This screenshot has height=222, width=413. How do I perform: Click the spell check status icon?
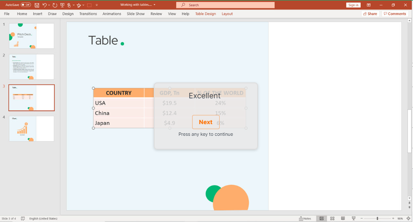click(23, 219)
